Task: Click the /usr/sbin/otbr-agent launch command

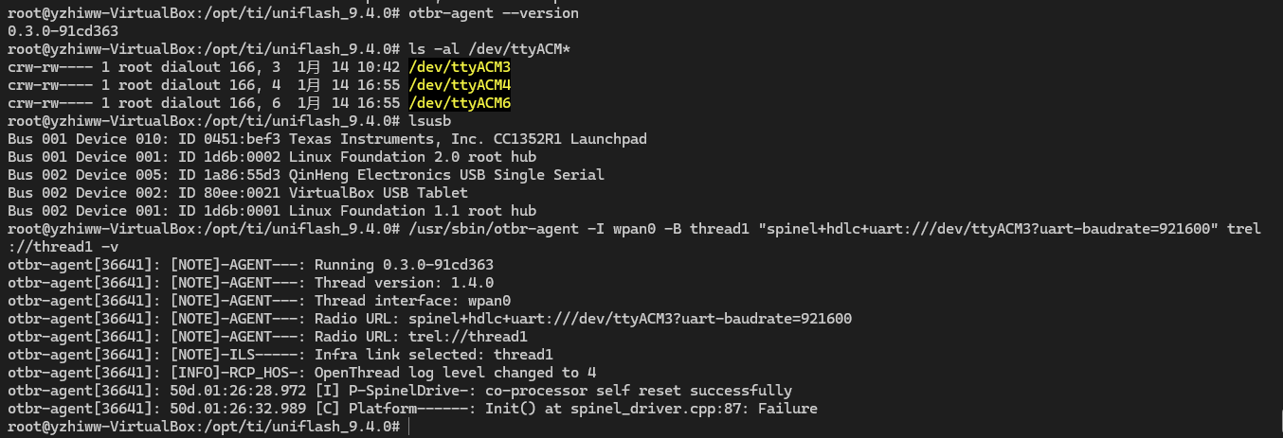Action: 635,238
